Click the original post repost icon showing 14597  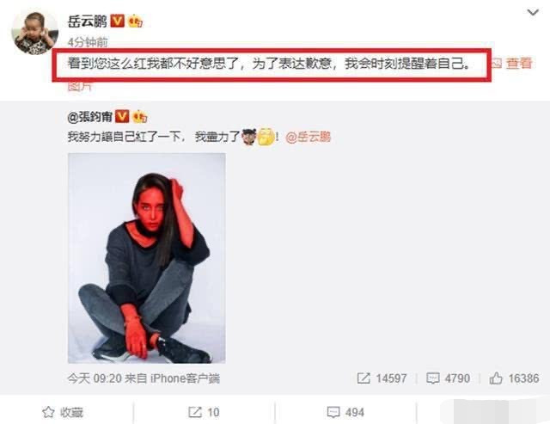382,378
